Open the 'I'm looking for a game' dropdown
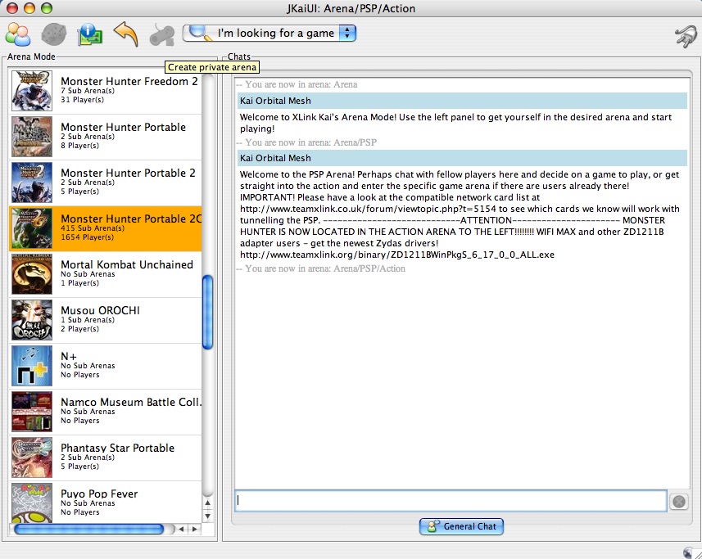Screen dimensions: 702x559 click(x=347, y=34)
